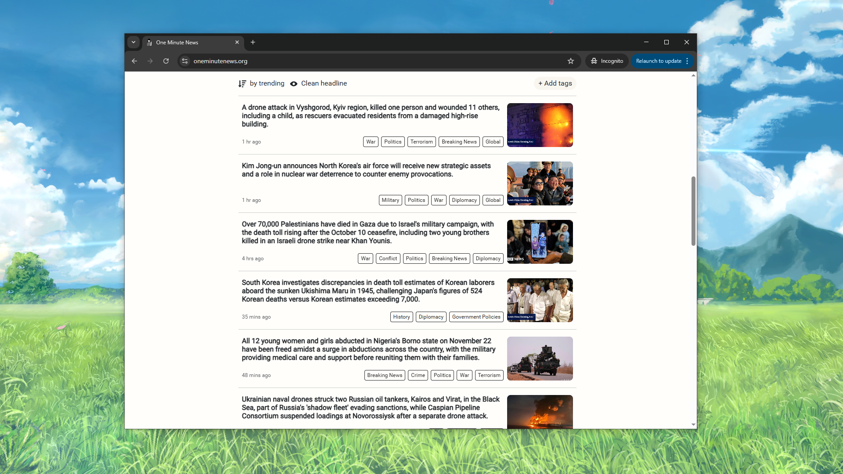Open the browser three-dot menu
The height and width of the screenshot is (474, 843).
coord(687,61)
